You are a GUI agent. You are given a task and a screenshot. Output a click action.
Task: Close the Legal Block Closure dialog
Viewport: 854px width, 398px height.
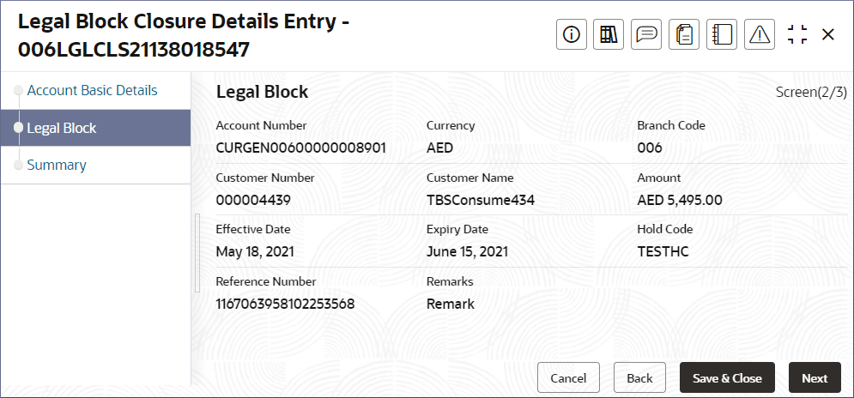coord(828,35)
